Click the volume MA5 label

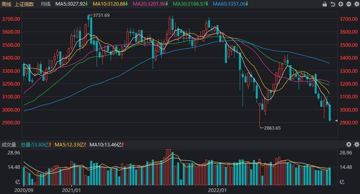coord(70,144)
